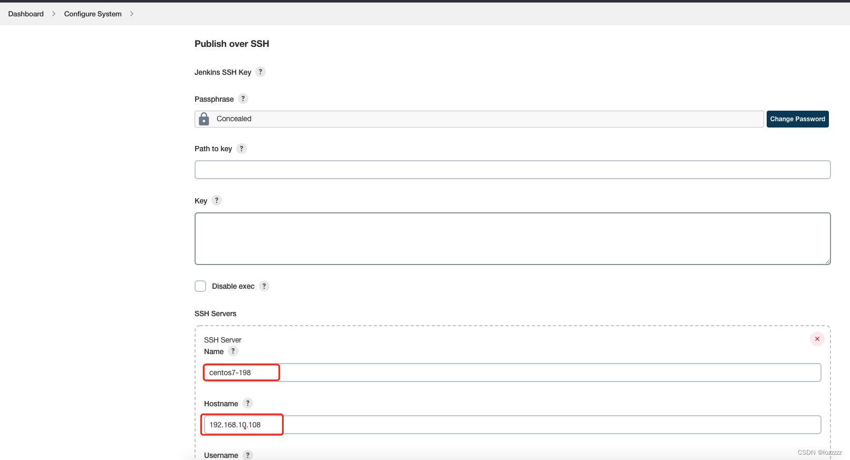This screenshot has height=460, width=850.
Task: Click the Publish over SSH heading
Action: tap(232, 44)
